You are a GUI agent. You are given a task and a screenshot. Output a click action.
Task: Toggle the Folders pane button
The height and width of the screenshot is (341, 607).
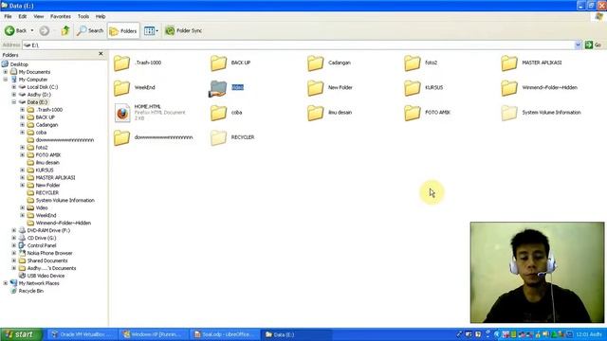coord(123,31)
